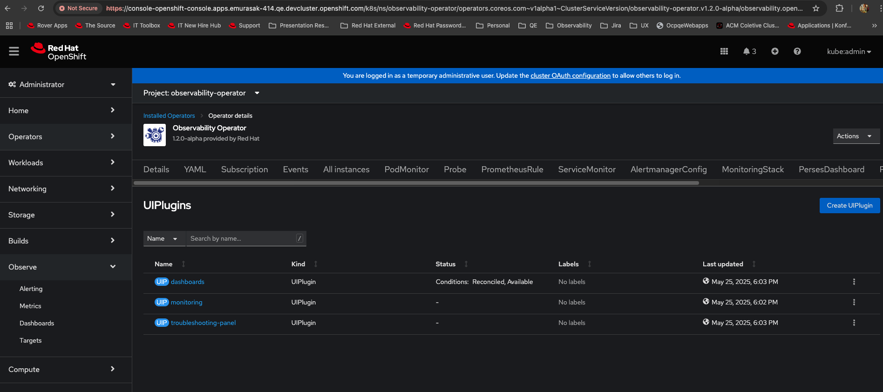This screenshot has height=392, width=883.
Task: Click the horizontal tab scrollbar
Action: pos(415,183)
